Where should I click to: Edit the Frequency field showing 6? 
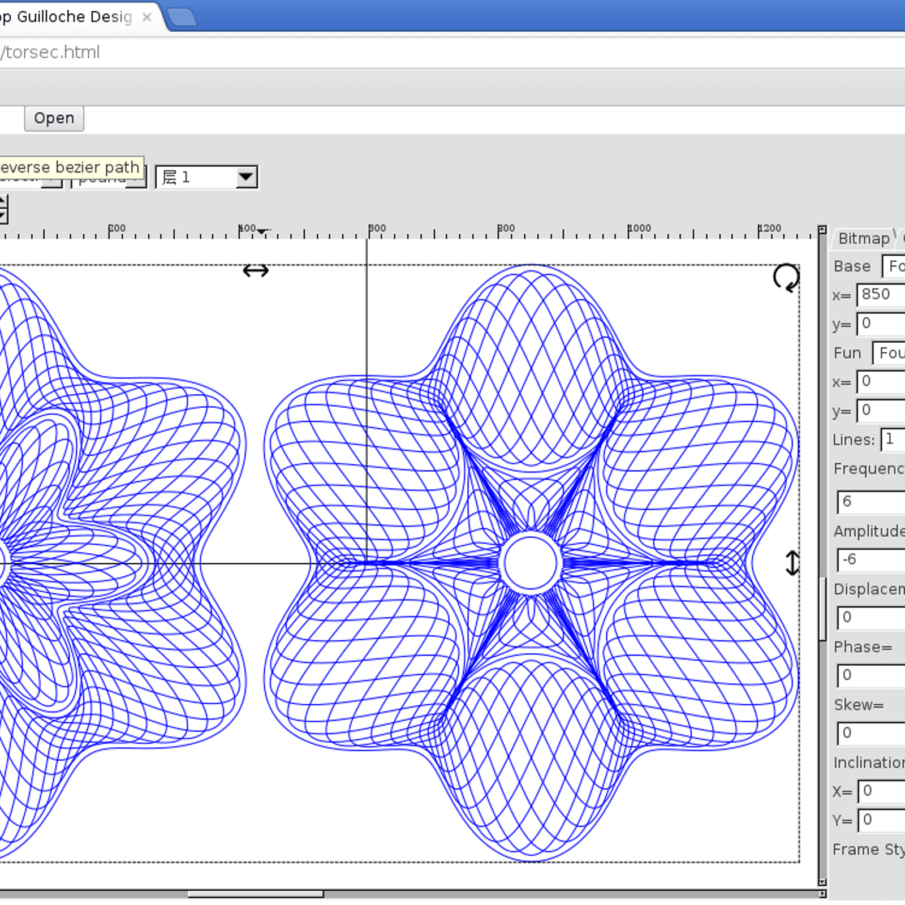pyautogui.click(x=871, y=502)
